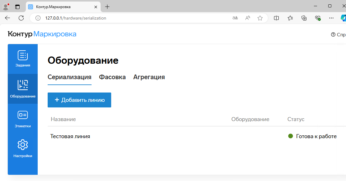Add page to favorites star icon
Viewport: 346px width, 181px height.
pyautogui.click(x=260, y=18)
